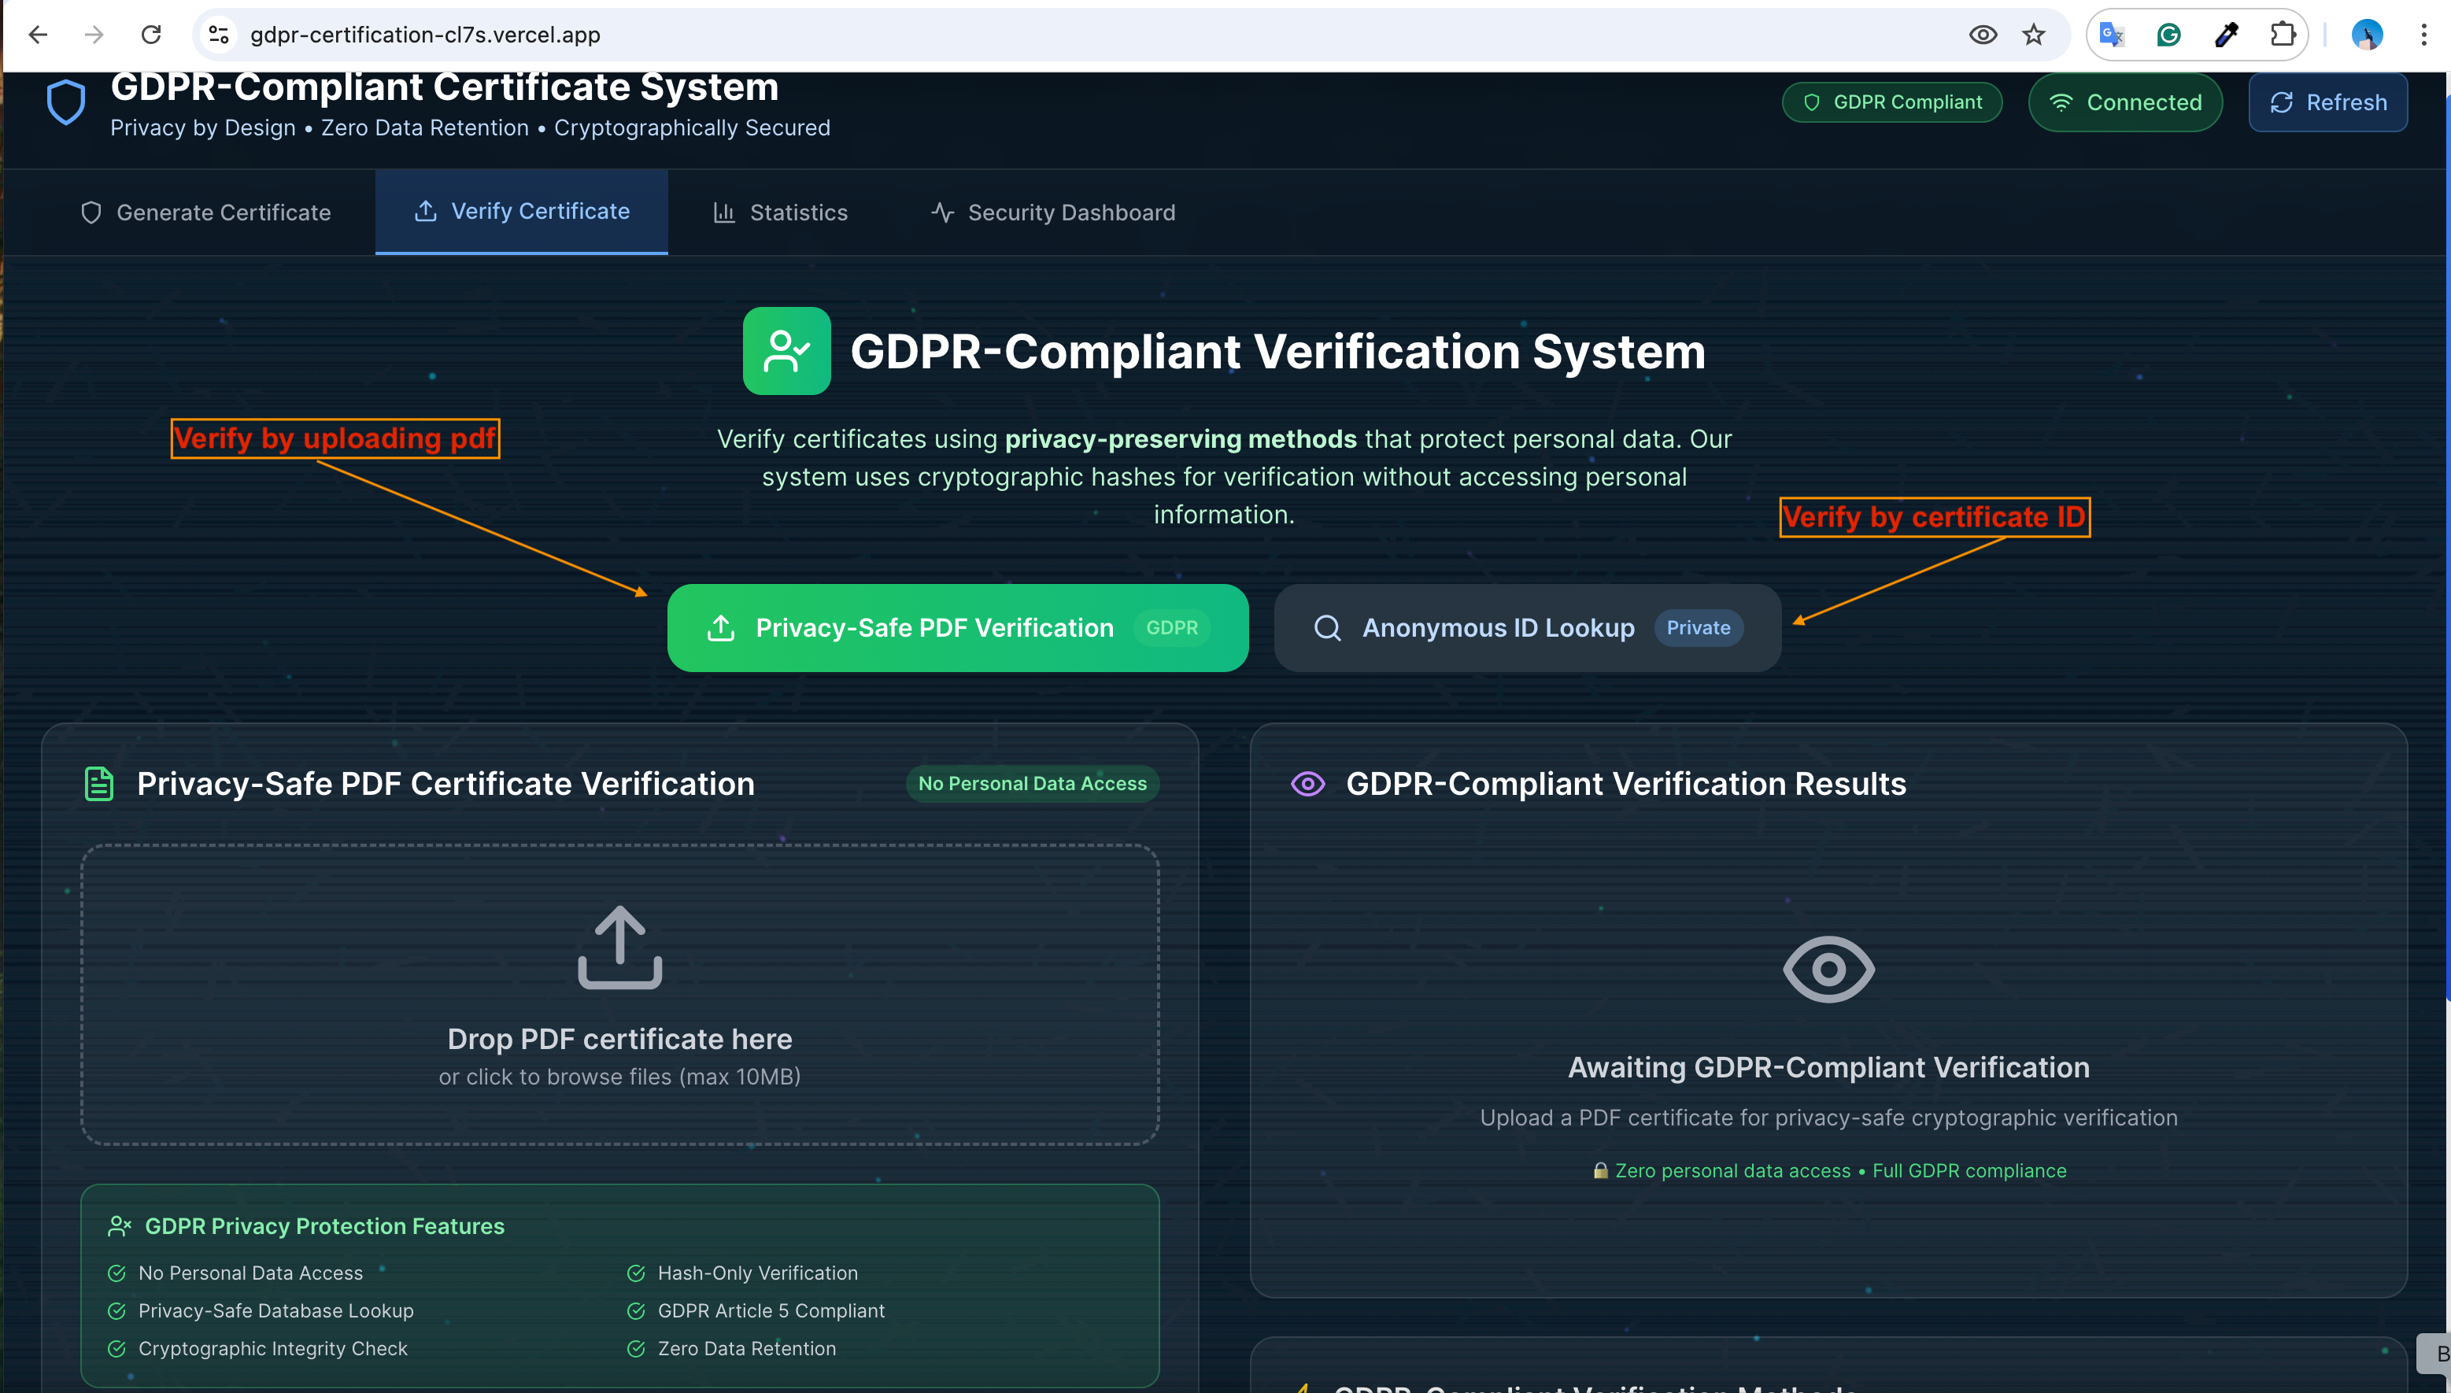Image resolution: width=2451 pixels, height=1393 pixels.
Task: Open Chrome profile avatar
Action: [2367, 35]
